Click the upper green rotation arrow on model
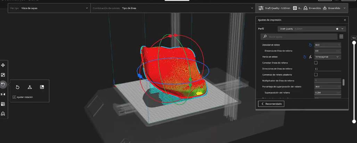357x143 pixels. [x=190, y=79]
